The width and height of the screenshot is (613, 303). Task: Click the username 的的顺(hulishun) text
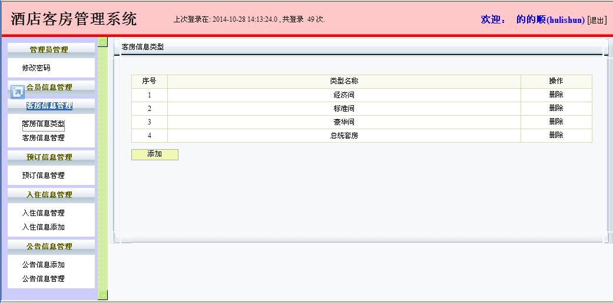point(551,20)
